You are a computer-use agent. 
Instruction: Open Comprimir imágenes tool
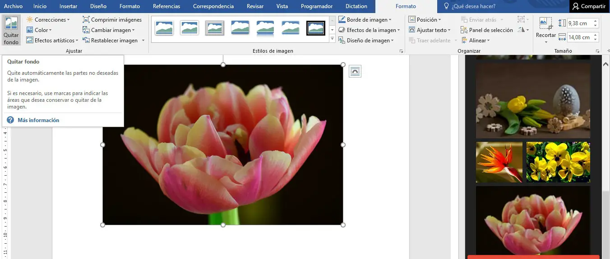[x=112, y=20]
